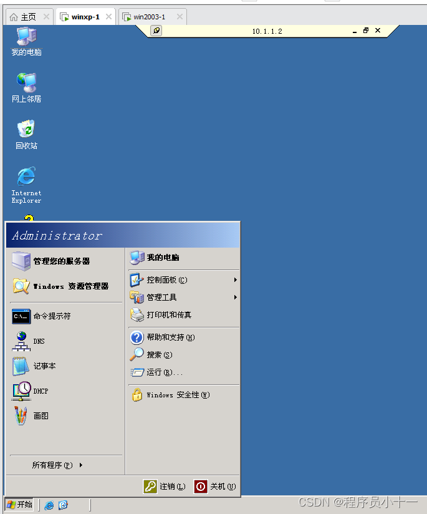Open 管理工具 entry
This screenshot has height=514, width=427.
coord(184,298)
